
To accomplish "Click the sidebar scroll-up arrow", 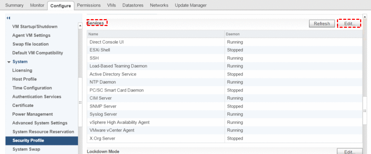I will [x=80, y=26].
